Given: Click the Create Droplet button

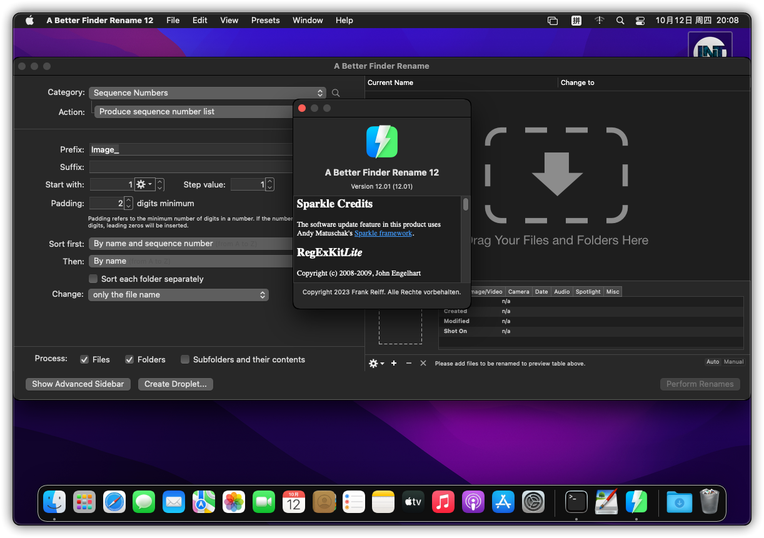Looking at the screenshot, I should (176, 384).
